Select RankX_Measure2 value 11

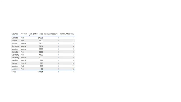click(74, 66)
